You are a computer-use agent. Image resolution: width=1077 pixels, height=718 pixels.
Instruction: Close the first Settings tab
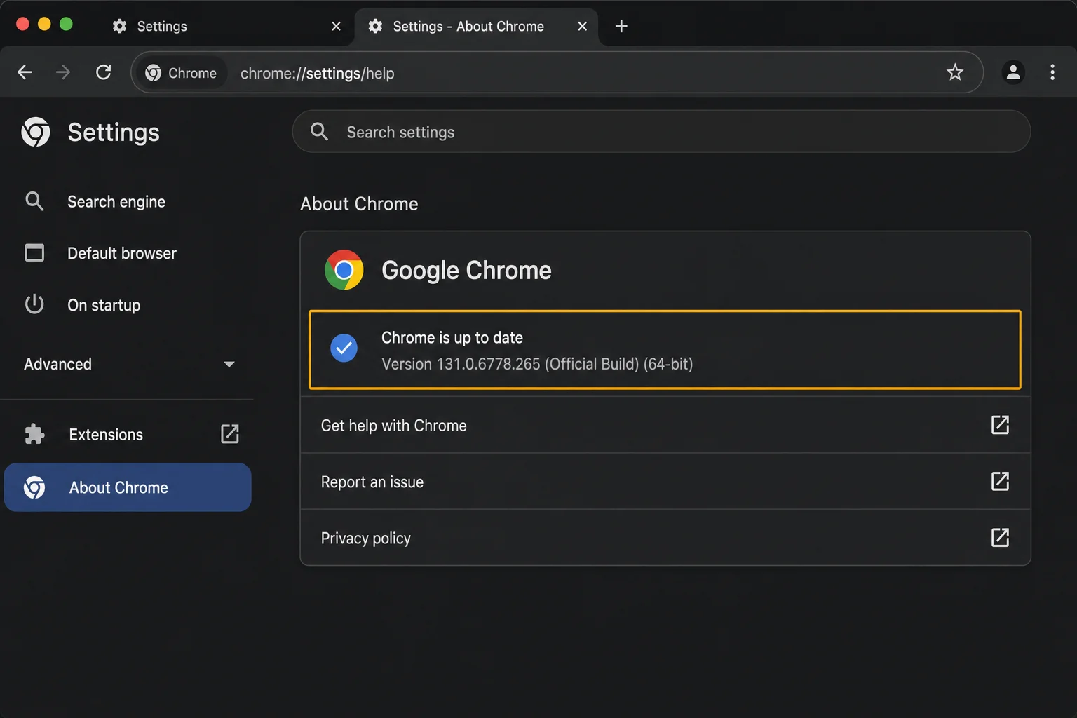tap(336, 26)
